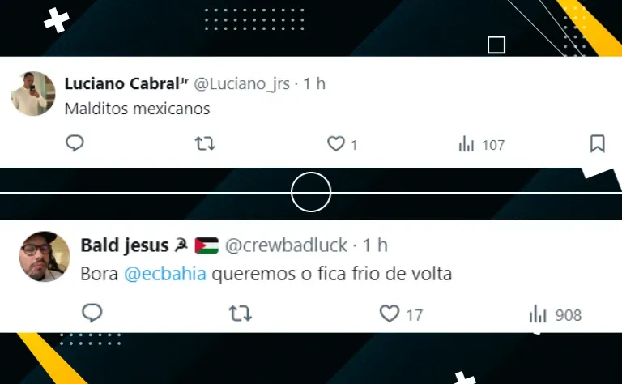Retweet the Bald jesus post
622x384 pixels.
(241, 314)
